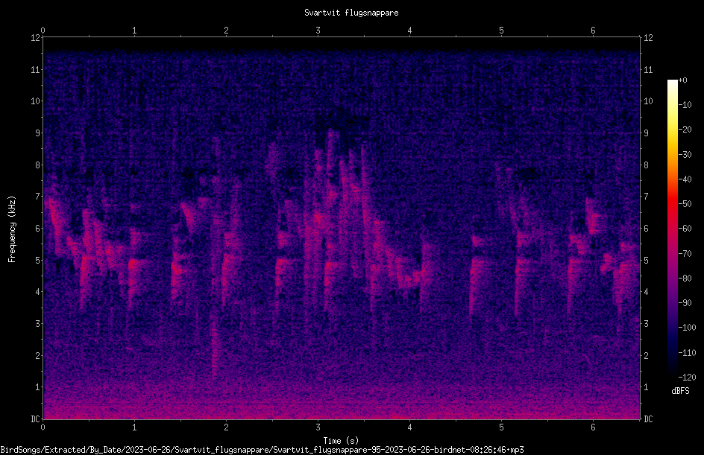Click "2" on the bottom time axis
The height and width of the screenshot is (455, 704).
click(226, 427)
